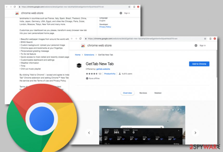Image resolution: width=223 pixels, height=152 pixels.
Task: Click the "chrome web store" title in the front window
Action: tap(99, 46)
